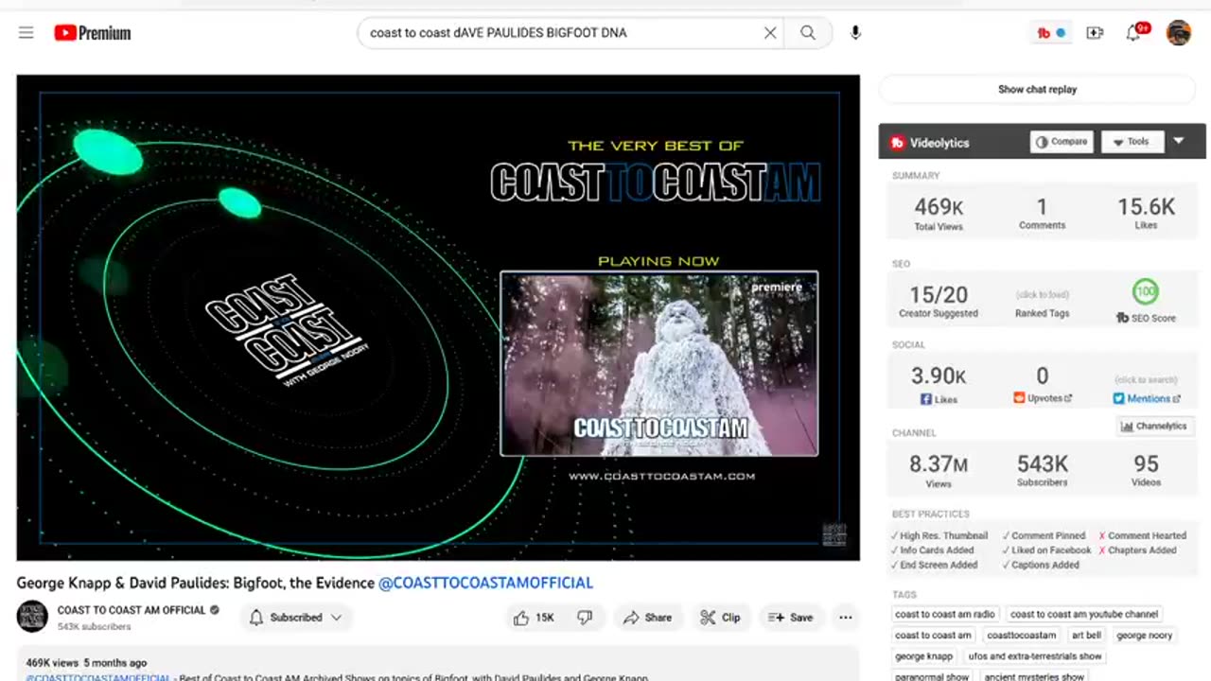1211x681 pixels.
Task: Click the 1 Comments stat
Action: pyautogui.click(x=1042, y=213)
